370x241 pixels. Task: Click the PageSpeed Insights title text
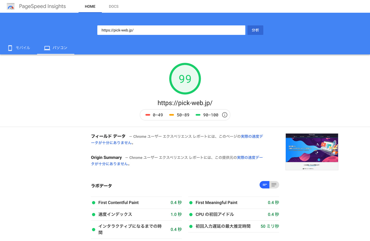pos(42,6)
